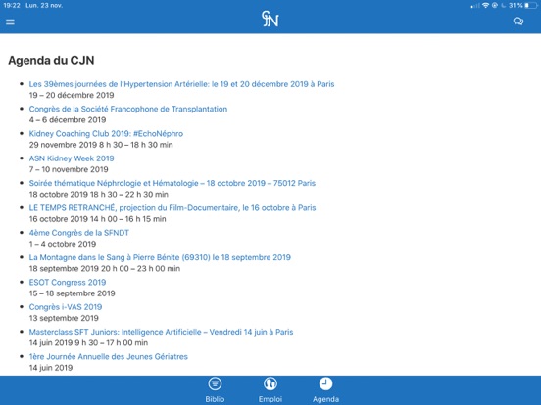Image resolution: width=541 pixels, height=405 pixels.
Task: Select the Agenda du CJN heading
Action: coord(51,61)
